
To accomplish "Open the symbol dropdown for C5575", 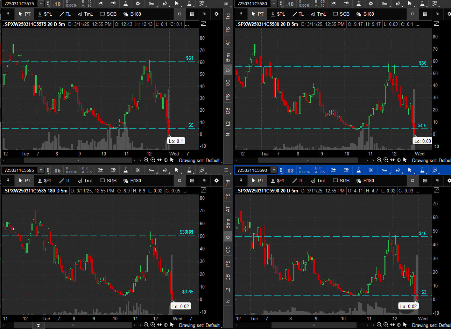I will pyautogui.click(x=41, y=4).
